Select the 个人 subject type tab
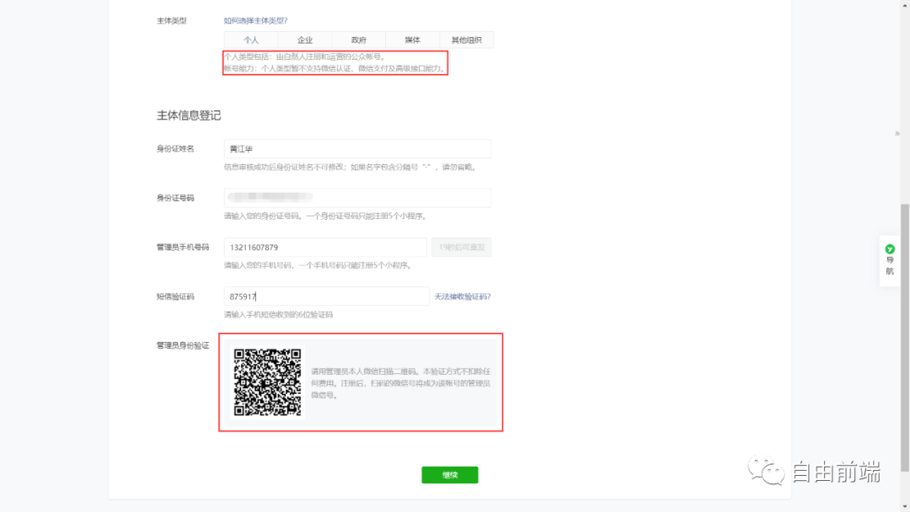910x512 pixels. (x=251, y=40)
